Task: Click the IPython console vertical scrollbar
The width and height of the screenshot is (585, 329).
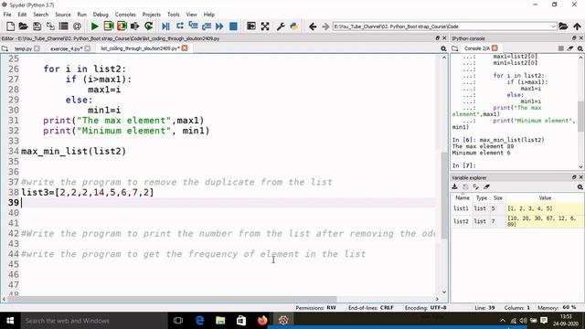Action: coord(581,116)
